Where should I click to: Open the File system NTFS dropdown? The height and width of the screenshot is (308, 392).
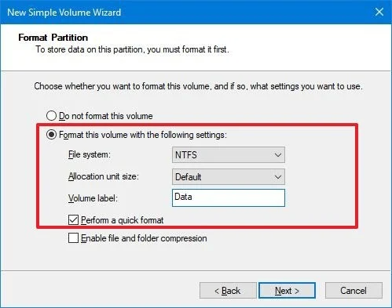229,155
